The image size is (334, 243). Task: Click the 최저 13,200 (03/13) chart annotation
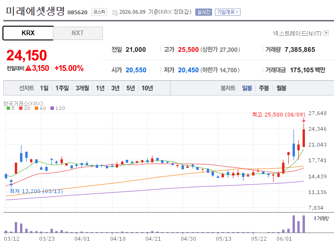36,191
